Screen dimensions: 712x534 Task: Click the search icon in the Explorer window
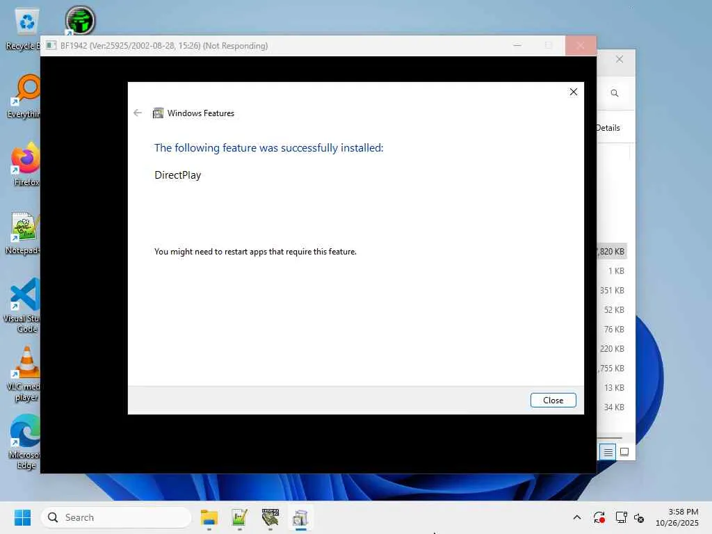tap(615, 93)
